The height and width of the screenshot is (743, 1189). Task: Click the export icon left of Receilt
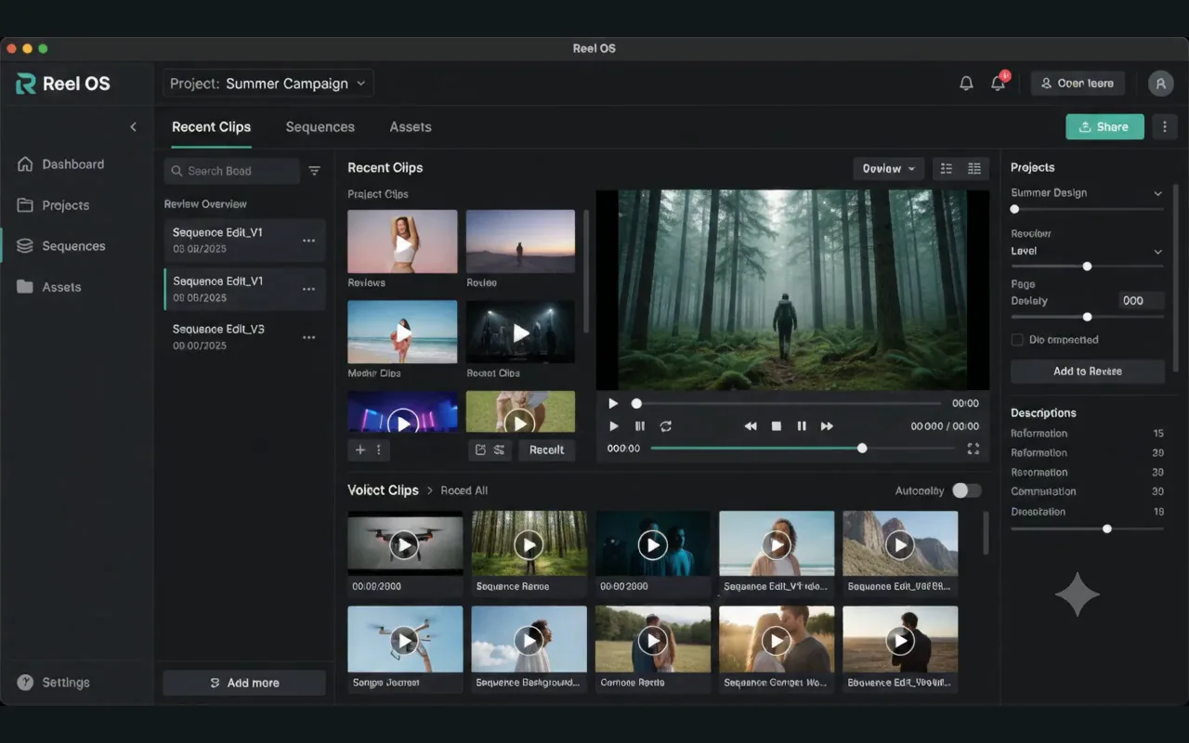480,450
